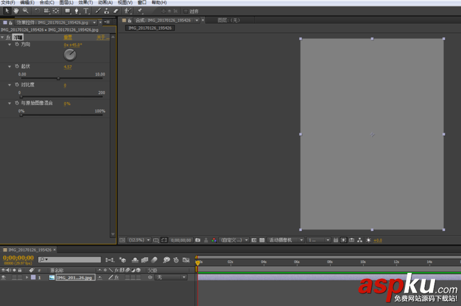
Task: Toggle the shy switch on layer 1
Action: tap(100, 277)
